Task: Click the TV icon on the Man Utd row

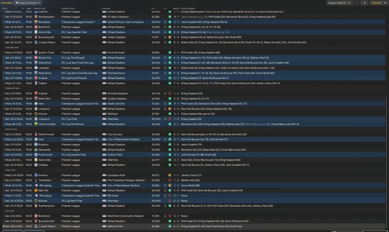Action: (x=165, y=191)
